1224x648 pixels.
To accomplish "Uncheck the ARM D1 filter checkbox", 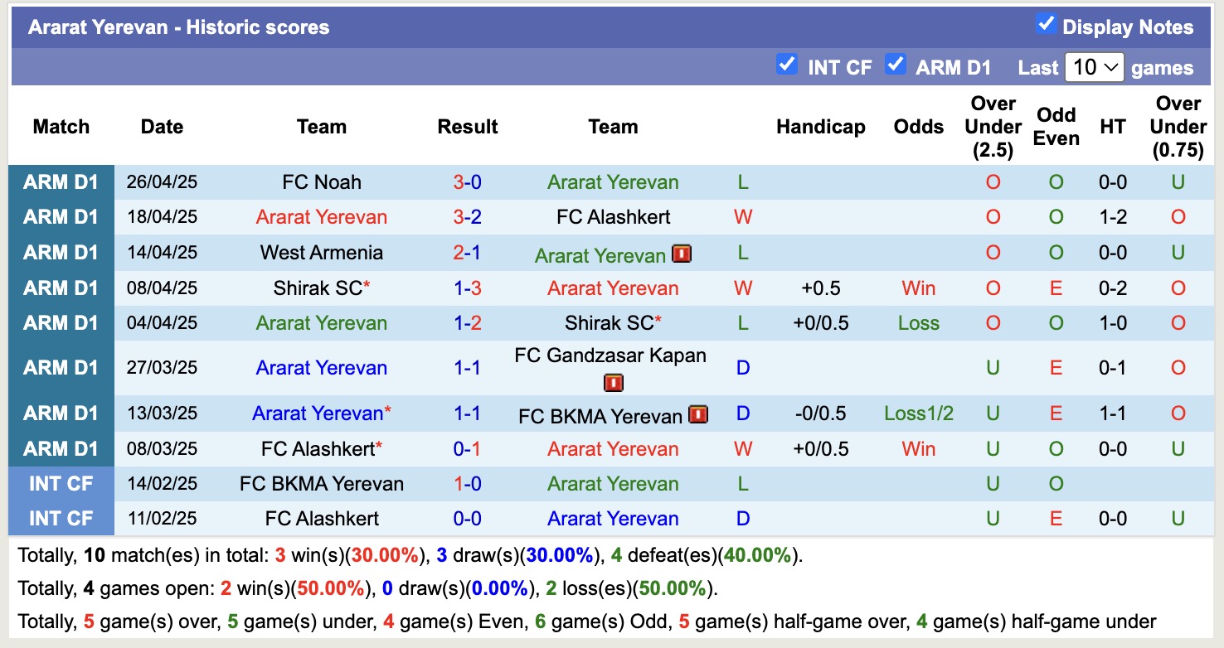I will (897, 65).
